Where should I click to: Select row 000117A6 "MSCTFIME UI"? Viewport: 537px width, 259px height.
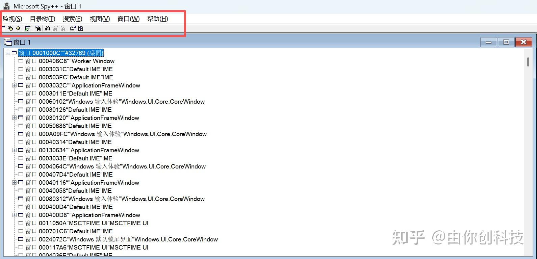pyautogui.click(x=87, y=247)
